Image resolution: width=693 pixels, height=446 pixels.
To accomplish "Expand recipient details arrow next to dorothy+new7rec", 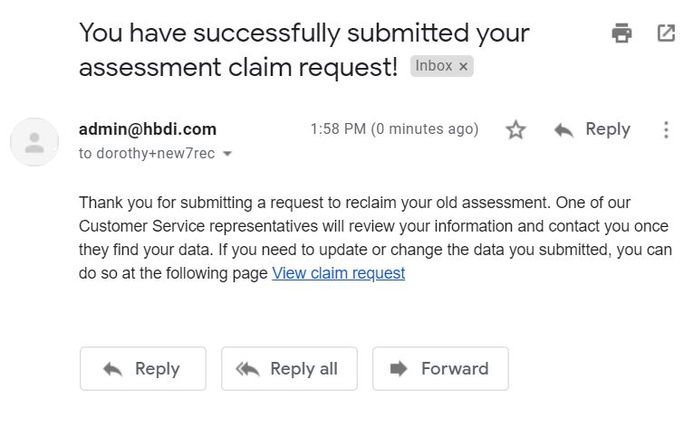I will pos(227,154).
